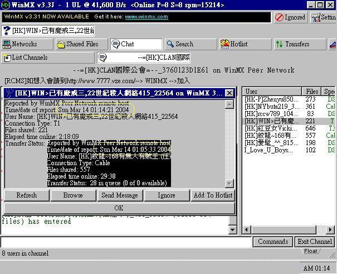The height and width of the screenshot is (274, 337).
Task: Open the Commands menu
Action: (x=273, y=242)
